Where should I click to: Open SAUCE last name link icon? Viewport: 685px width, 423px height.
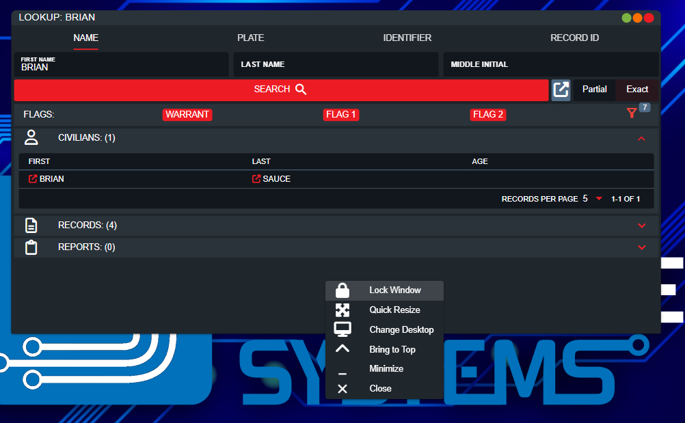[256, 179]
